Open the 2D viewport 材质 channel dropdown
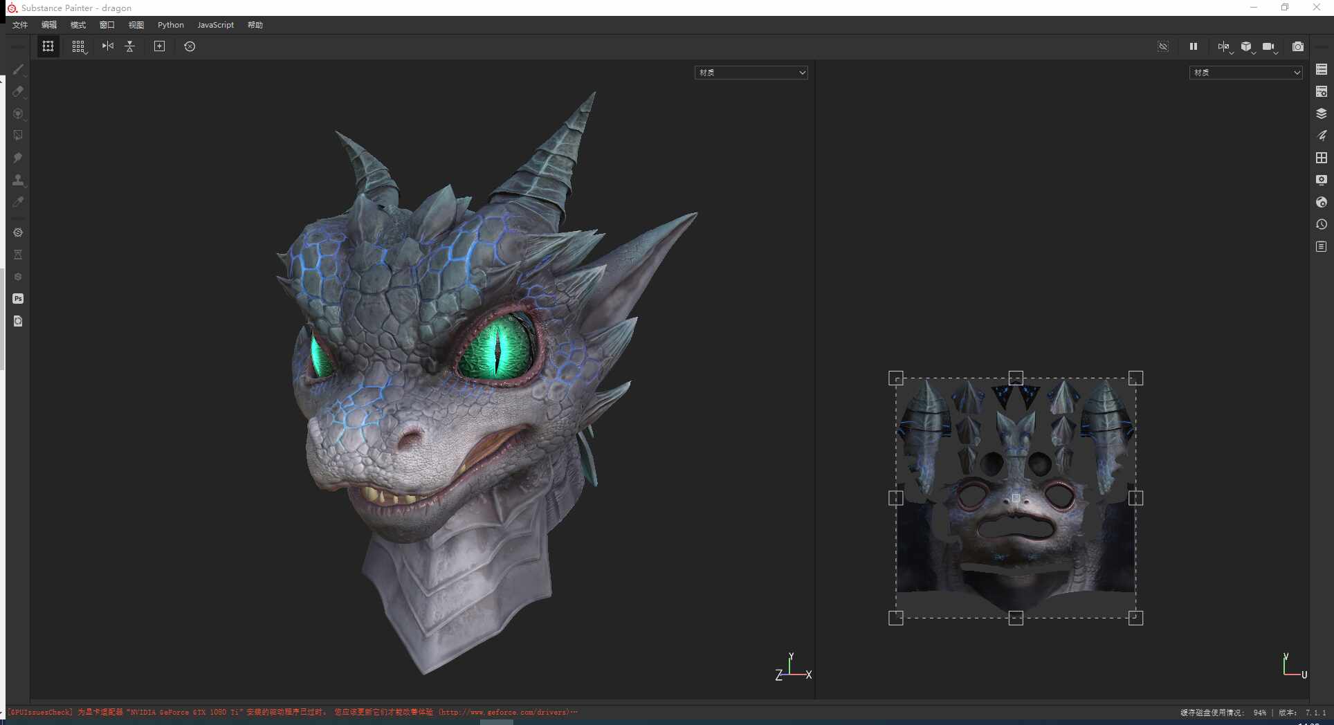Screen dimensions: 1334x725 click(1246, 73)
